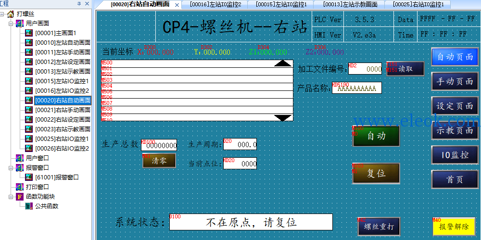Collapse the 打螺丝 root node
The image size is (481, 240).
click(x=2, y=14)
